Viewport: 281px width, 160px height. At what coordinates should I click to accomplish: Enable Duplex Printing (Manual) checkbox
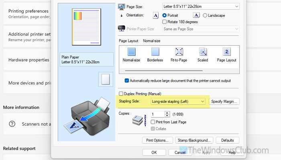coord(121,94)
